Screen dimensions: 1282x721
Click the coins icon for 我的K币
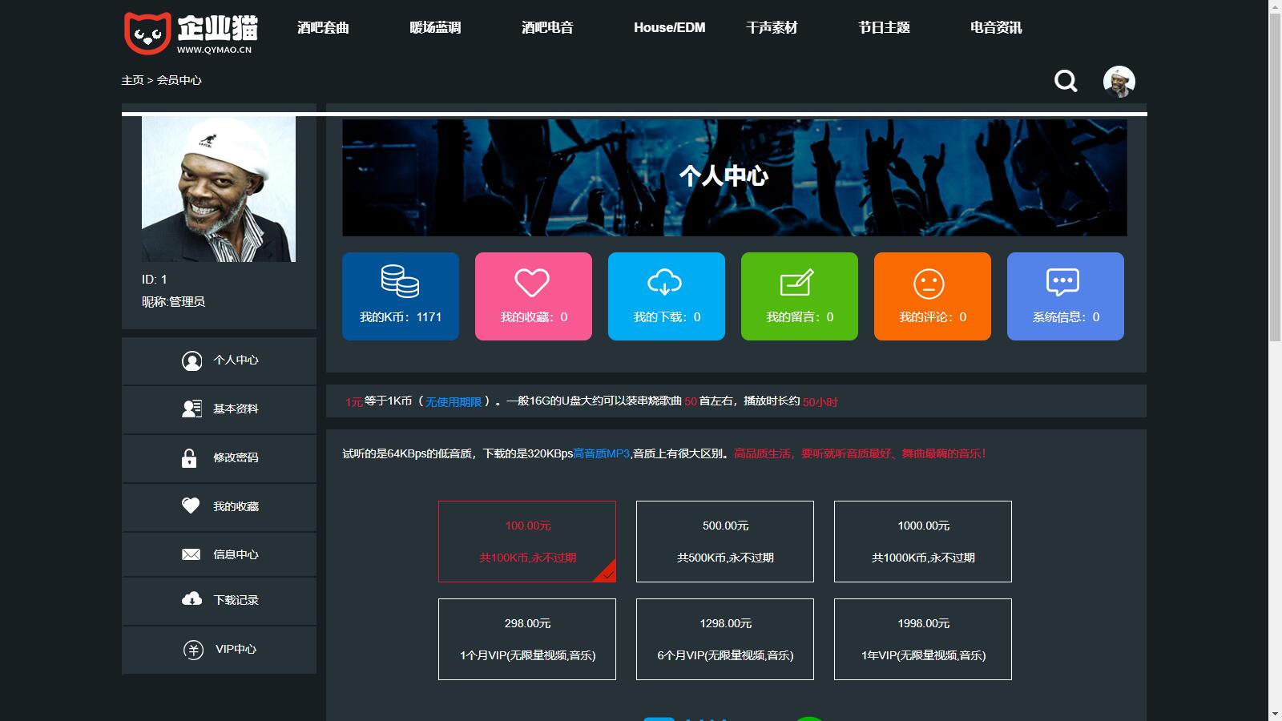pos(400,281)
